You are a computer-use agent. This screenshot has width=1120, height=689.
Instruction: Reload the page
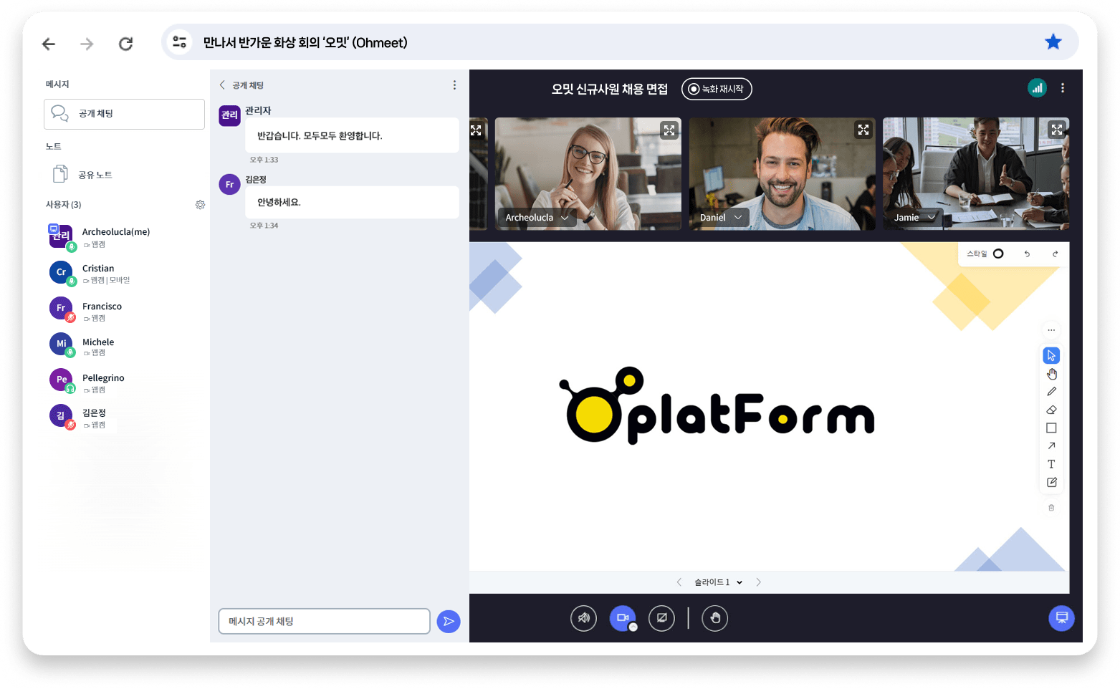[x=125, y=44]
